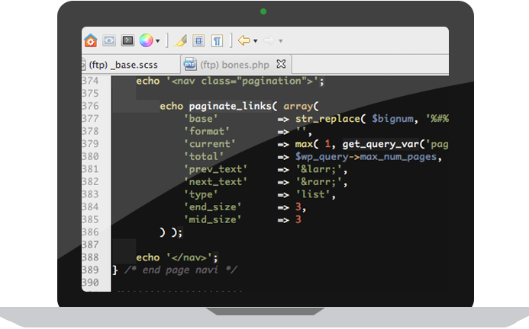
Task: Open the color wheel picker
Action: click(x=146, y=41)
